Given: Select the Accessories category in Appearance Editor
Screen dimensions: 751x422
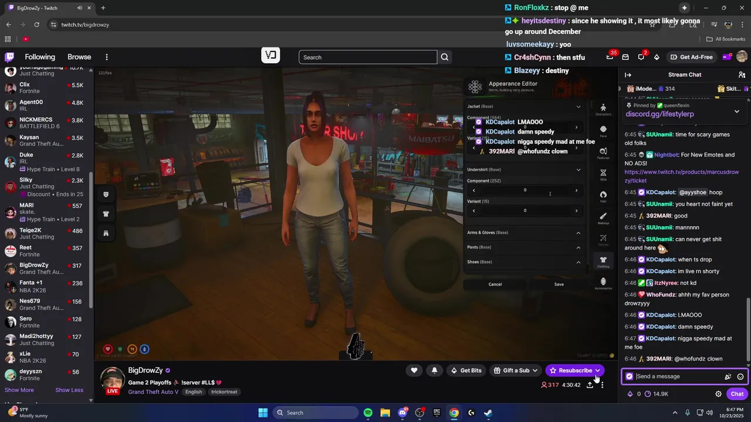Looking at the screenshot, I should [x=603, y=283].
